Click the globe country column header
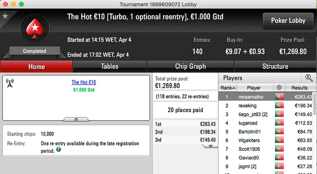This screenshot has width=317, height=174. [280, 88]
